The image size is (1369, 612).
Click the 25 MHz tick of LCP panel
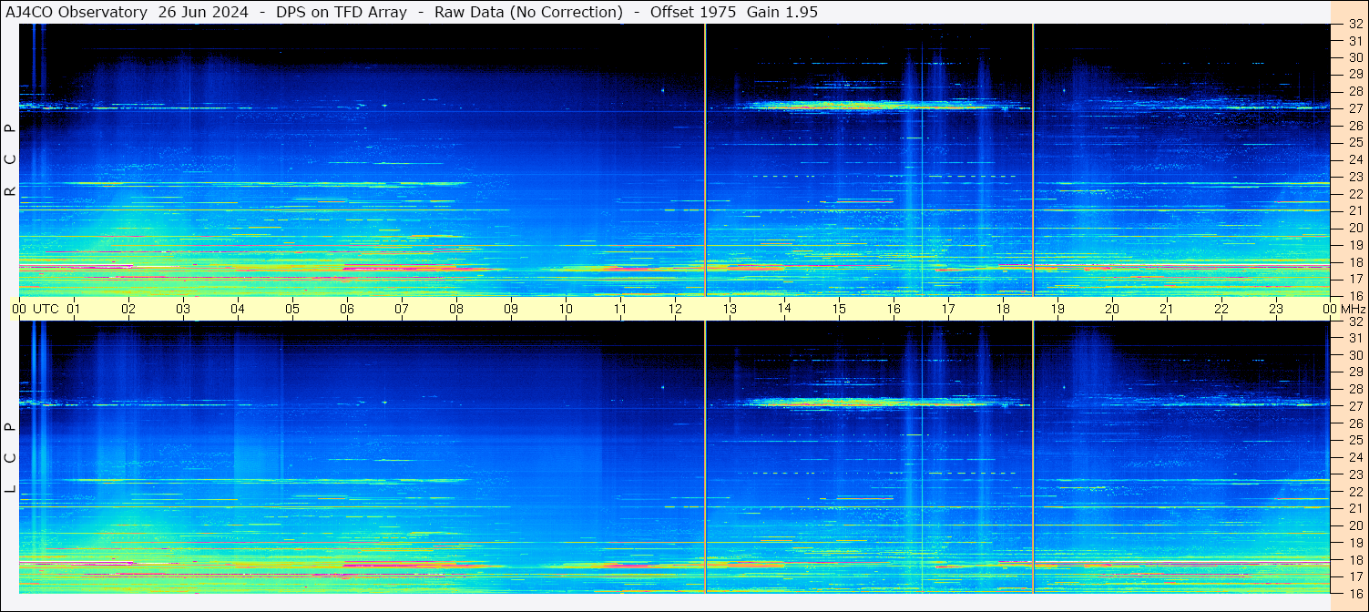(1355, 440)
